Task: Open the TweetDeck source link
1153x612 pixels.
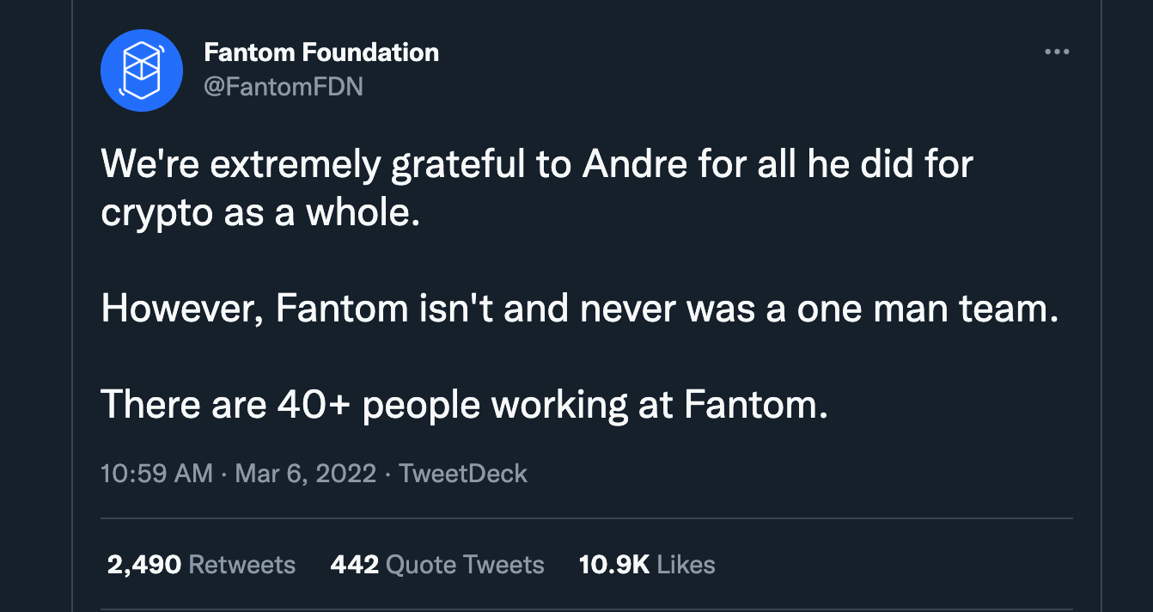Action: [464, 474]
